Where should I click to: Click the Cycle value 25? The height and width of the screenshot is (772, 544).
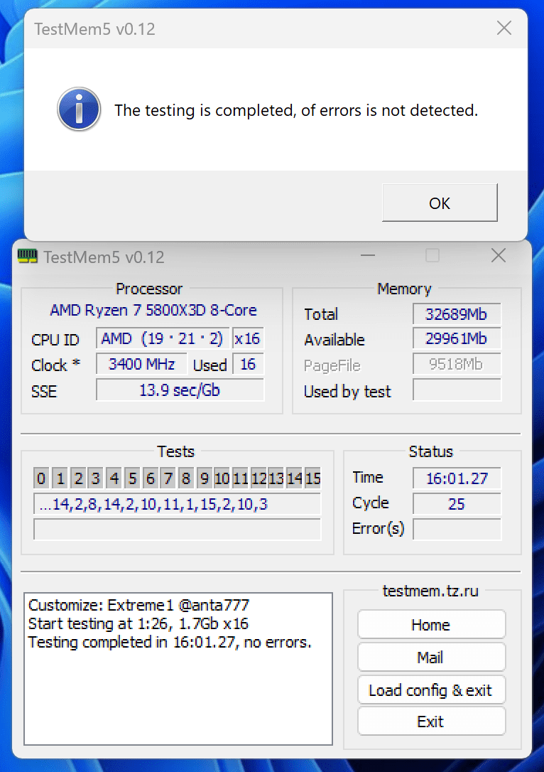[x=457, y=504]
